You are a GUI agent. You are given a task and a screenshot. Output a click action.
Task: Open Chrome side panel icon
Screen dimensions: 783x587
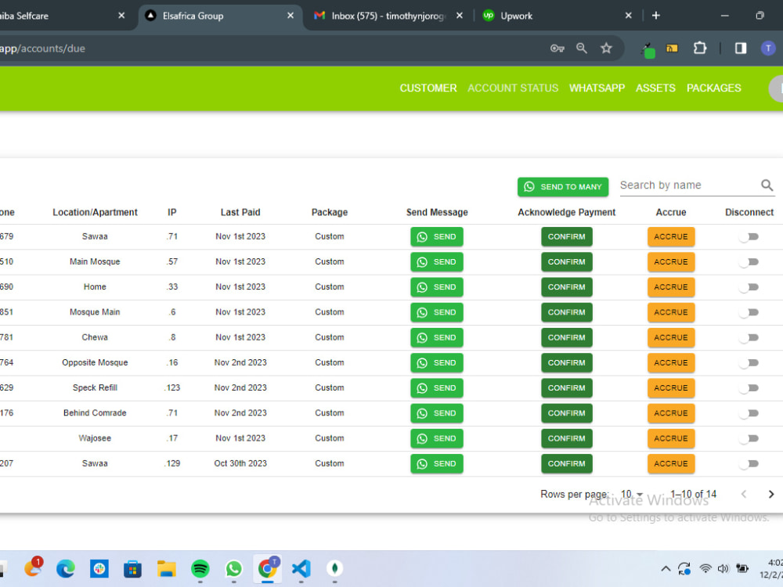point(741,49)
